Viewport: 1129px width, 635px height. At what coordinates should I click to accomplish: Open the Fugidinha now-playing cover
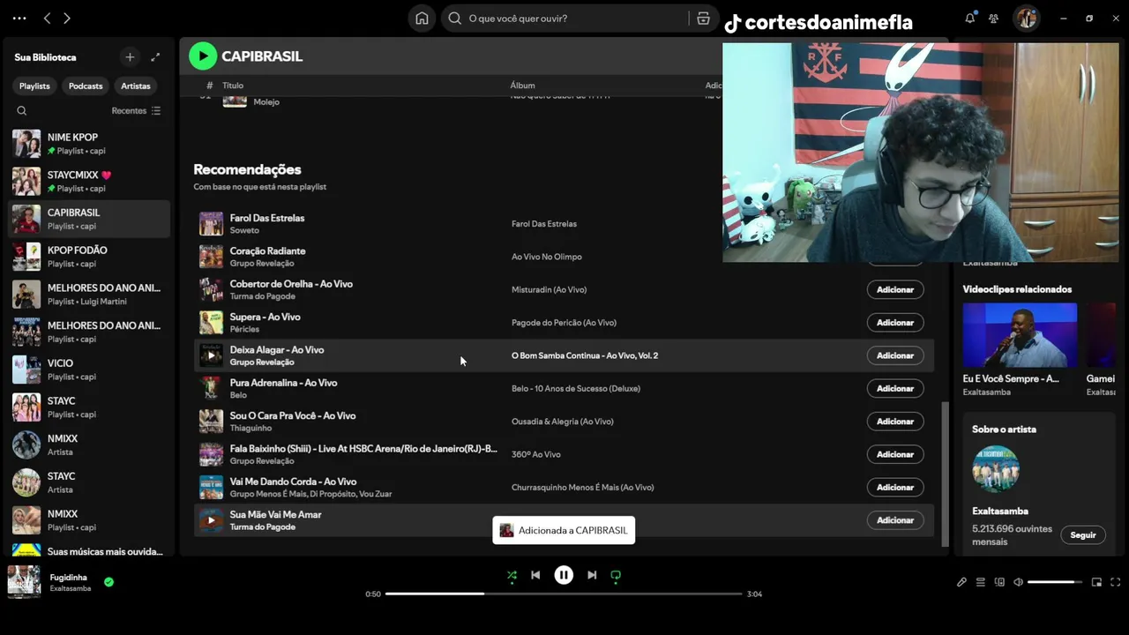point(24,582)
